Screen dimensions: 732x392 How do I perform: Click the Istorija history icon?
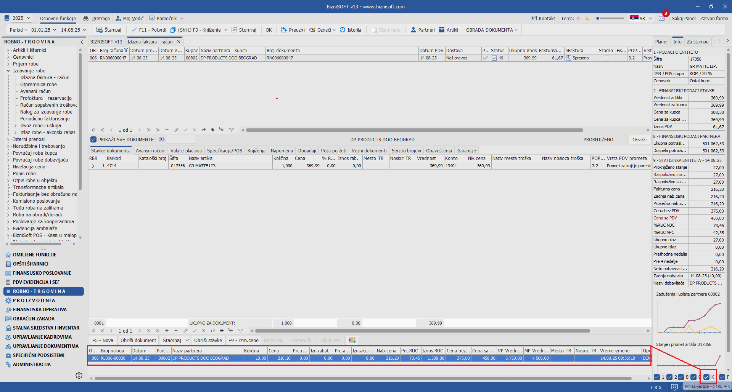[343, 30]
